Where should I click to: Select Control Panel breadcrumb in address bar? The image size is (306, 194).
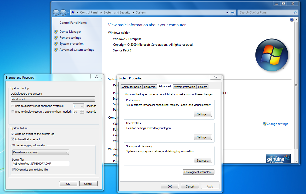click(89, 12)
